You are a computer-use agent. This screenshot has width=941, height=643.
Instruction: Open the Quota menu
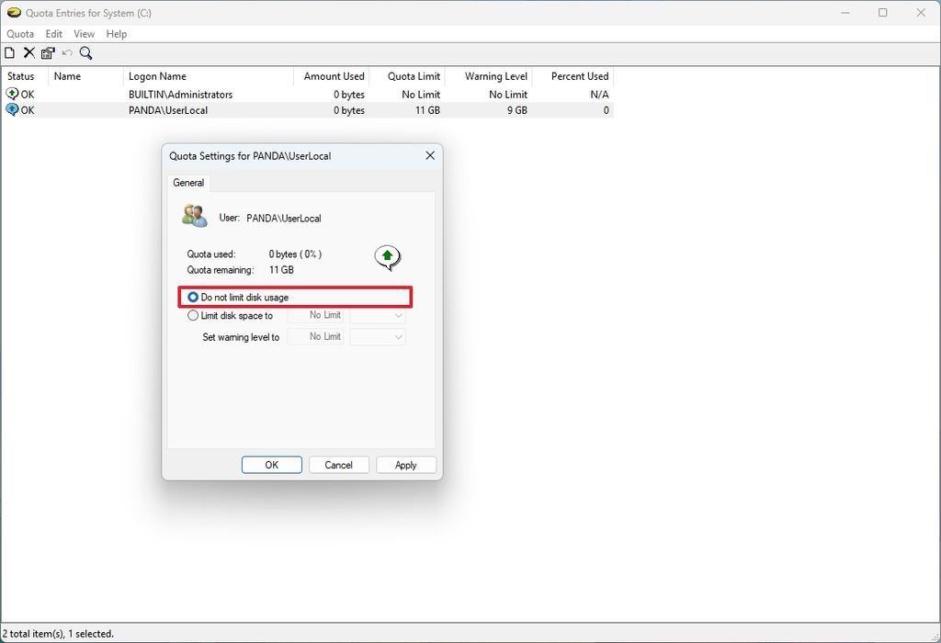point(19,33)
